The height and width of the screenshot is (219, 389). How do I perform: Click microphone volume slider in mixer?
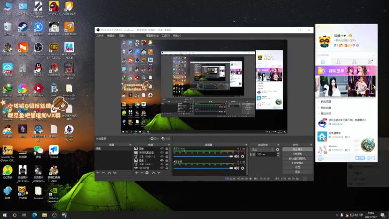[x=203, y=156]
